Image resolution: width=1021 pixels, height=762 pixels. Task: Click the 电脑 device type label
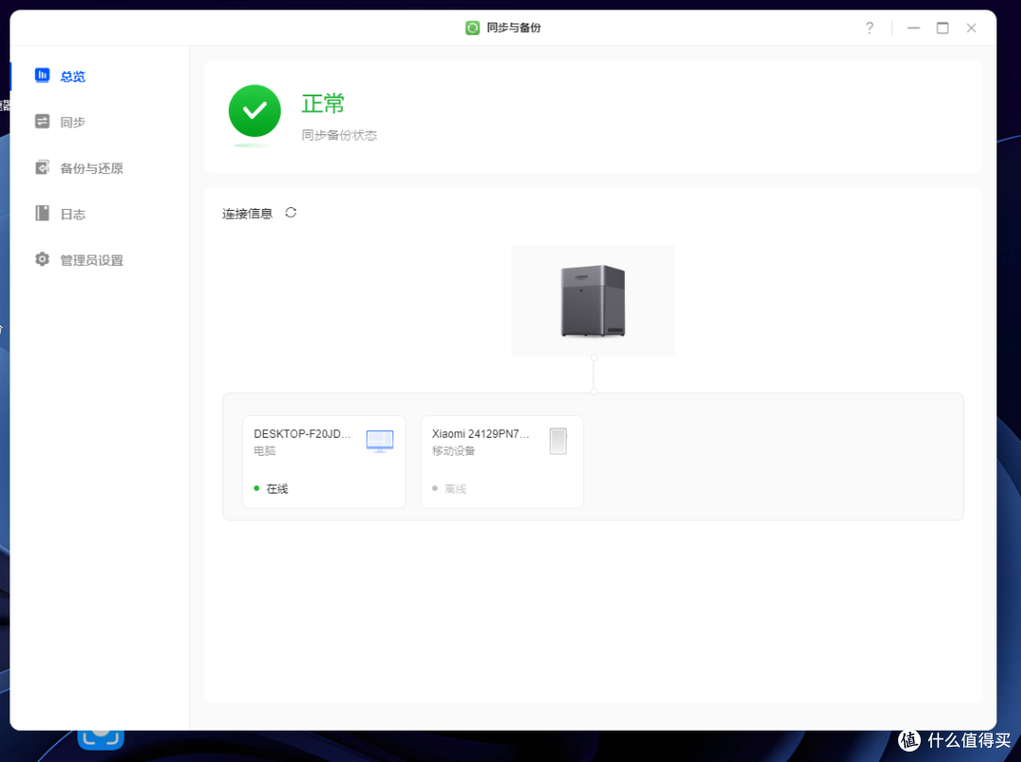[265, 451]
